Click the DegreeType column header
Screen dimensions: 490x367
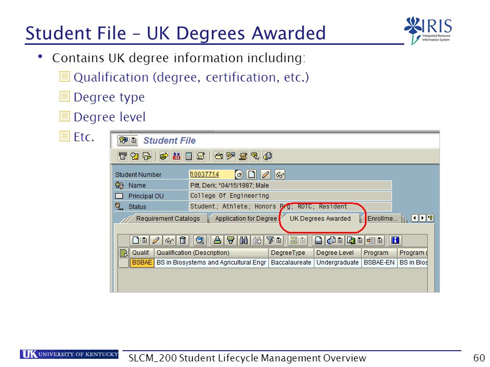coord(291,253)
